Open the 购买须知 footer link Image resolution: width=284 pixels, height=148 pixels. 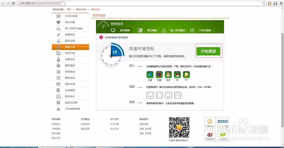pos(56,138)
